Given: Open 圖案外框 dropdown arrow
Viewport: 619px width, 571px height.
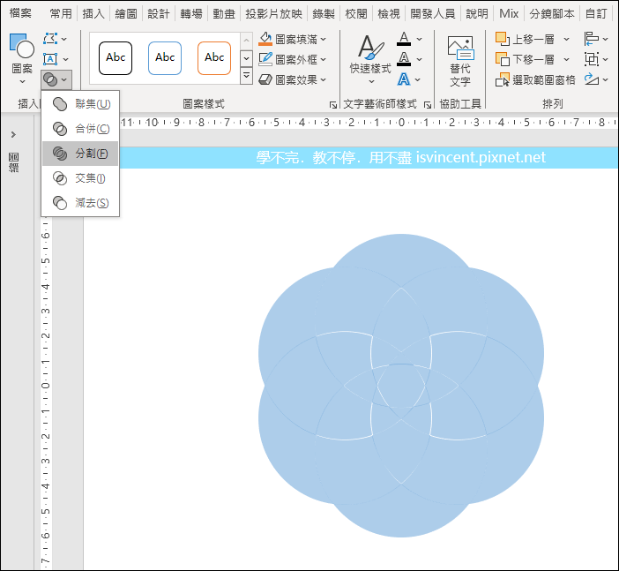Looking at the screenshot, I should coord(324,59).
